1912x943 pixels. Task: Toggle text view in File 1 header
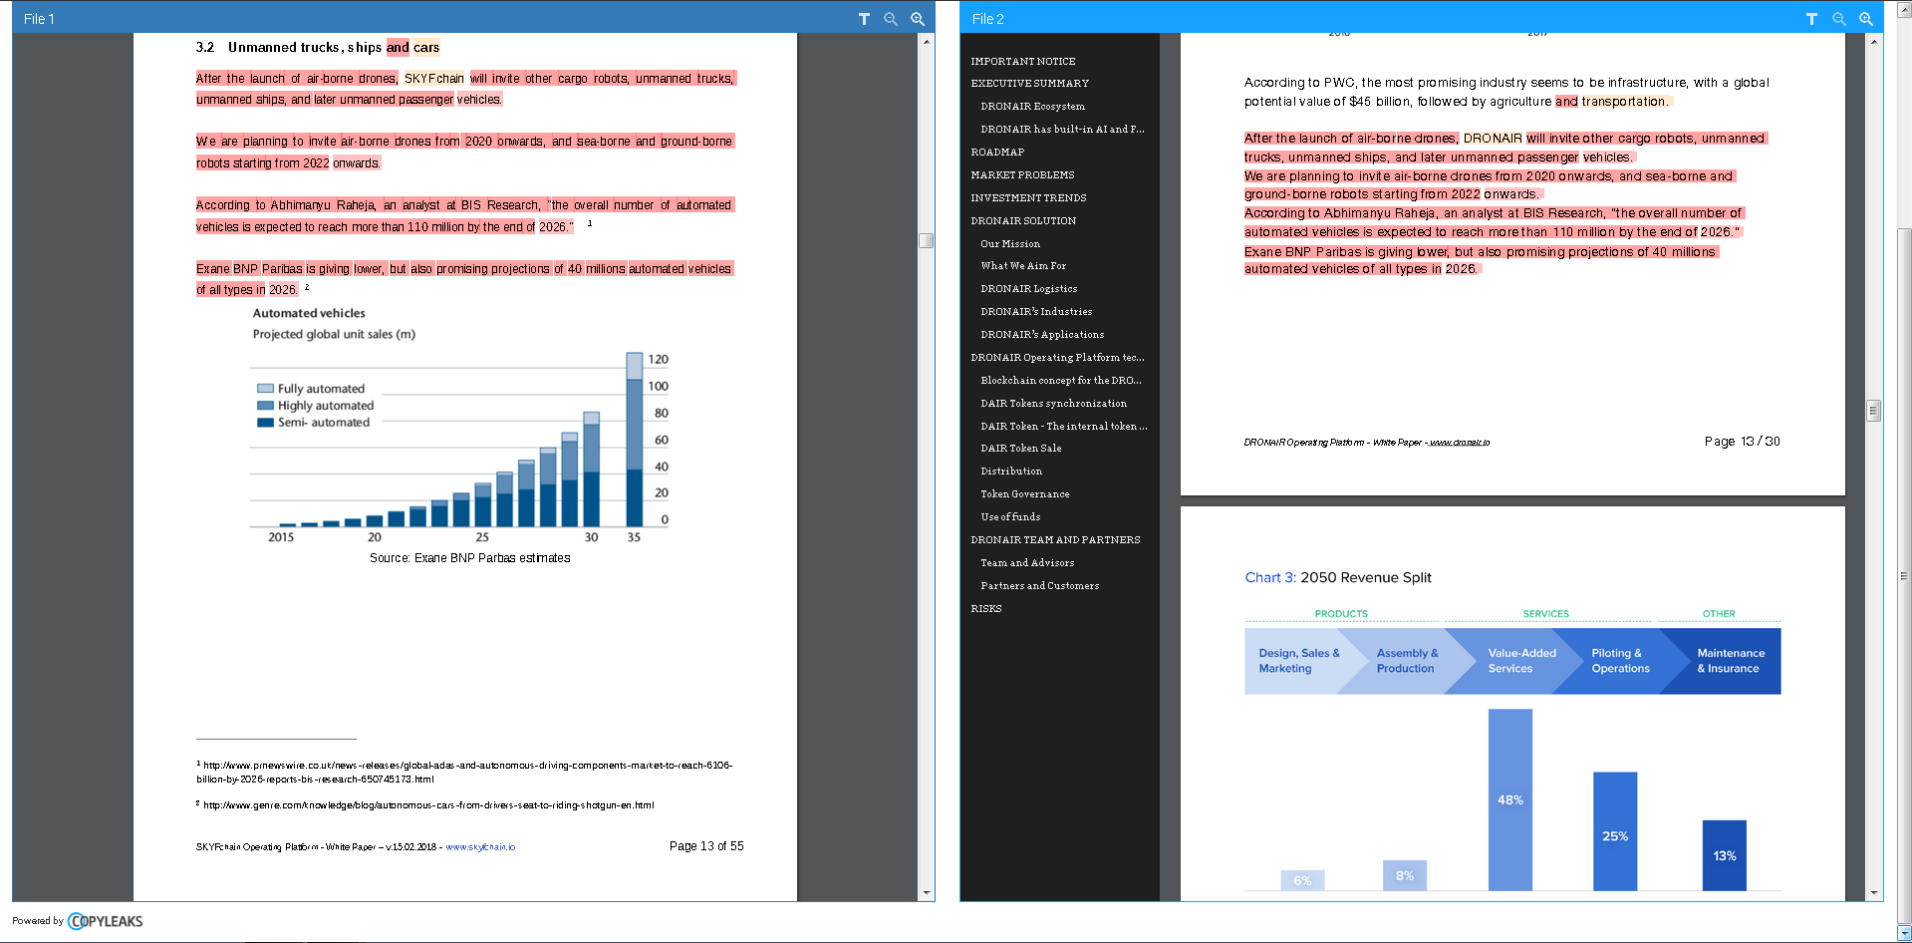point(864,19)
